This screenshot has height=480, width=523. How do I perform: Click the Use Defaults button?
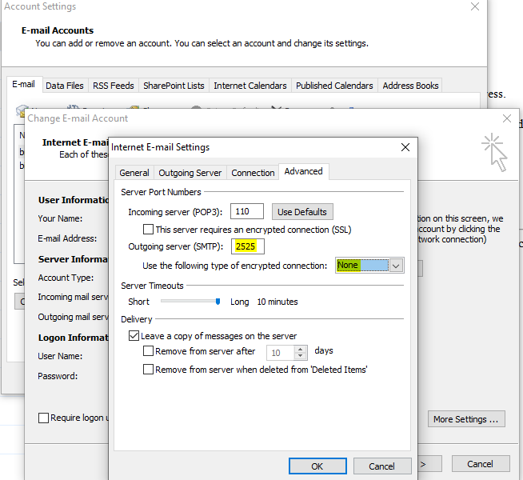(301, 212)
